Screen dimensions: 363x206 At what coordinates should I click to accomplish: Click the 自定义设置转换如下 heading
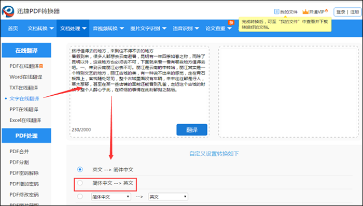(214, 154)
